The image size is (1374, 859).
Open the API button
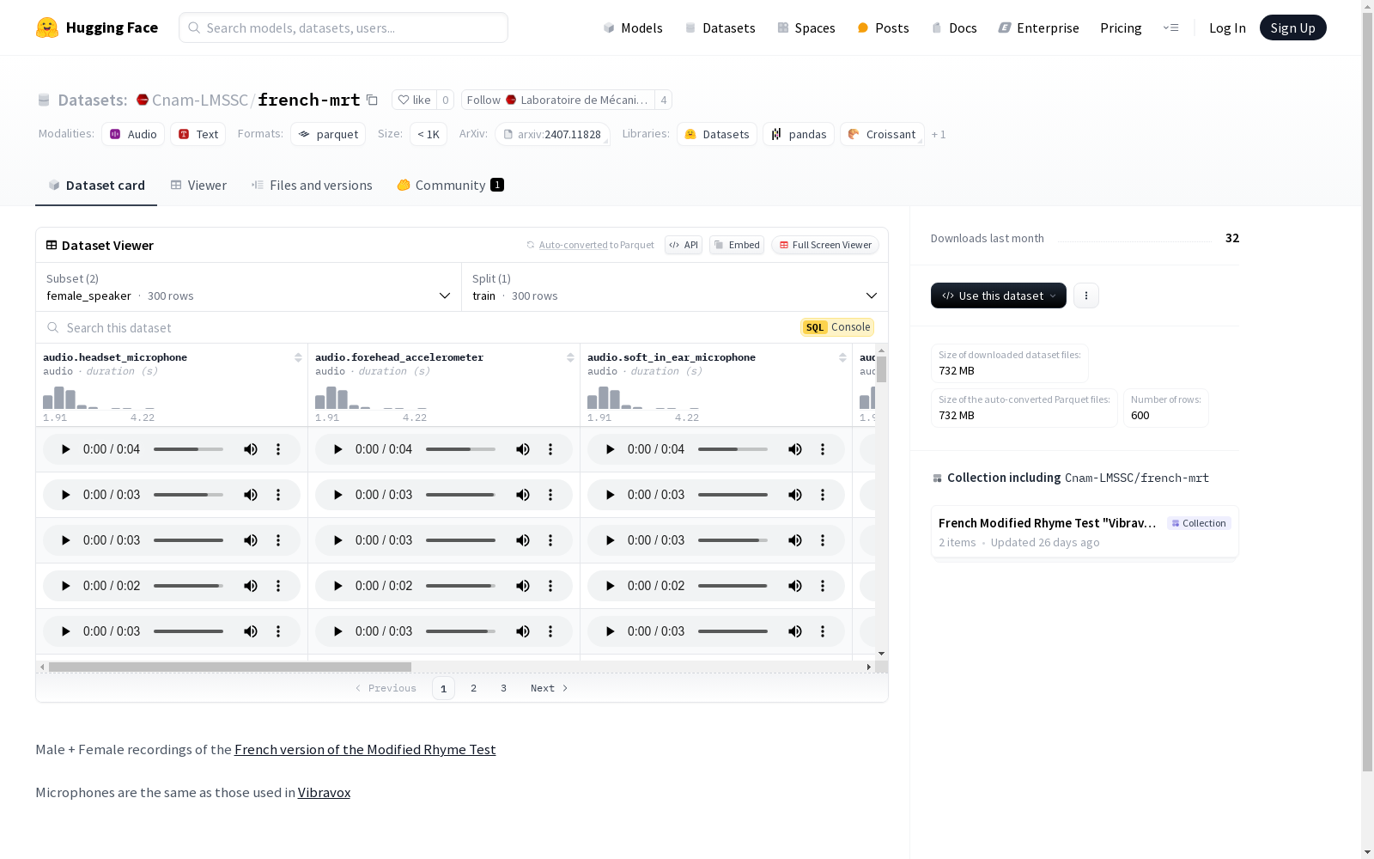click(684, 245)
